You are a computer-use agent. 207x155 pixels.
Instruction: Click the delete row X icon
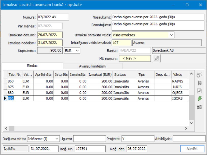[200, 83]
